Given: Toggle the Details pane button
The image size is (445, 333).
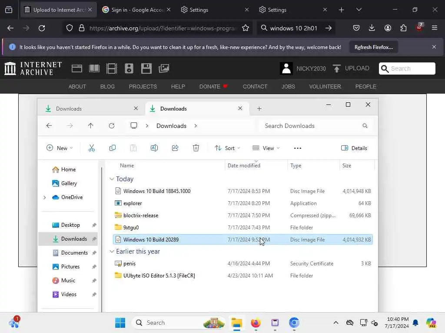Looking at the screenshot, I should (354, 148).
